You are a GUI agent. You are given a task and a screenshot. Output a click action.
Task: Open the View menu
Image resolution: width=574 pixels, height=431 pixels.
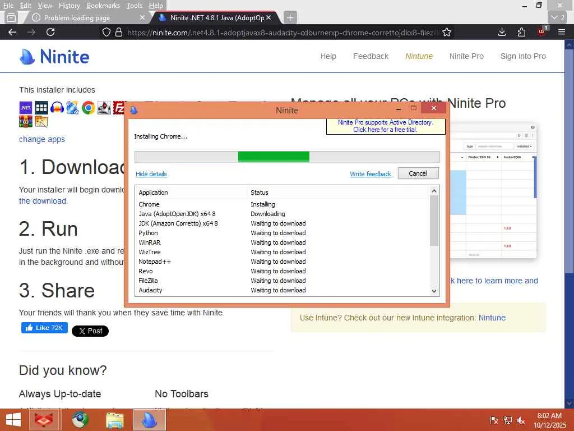[x=45, y=6]
